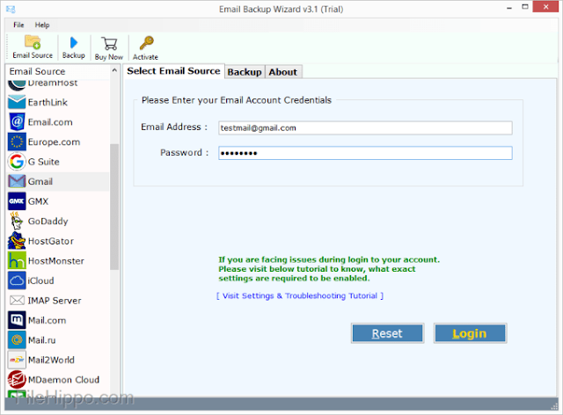563x415 pixels.
Task: Select the G Suite Google icon
Action: [x=17, y=162]
